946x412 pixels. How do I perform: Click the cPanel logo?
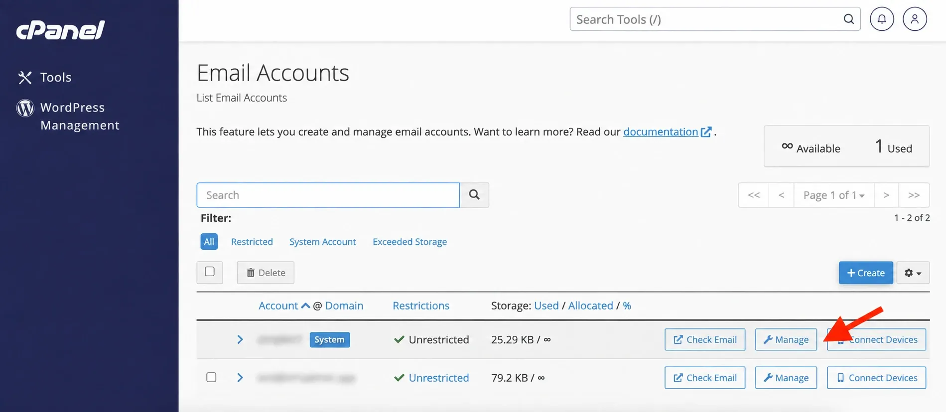point(60,30)
